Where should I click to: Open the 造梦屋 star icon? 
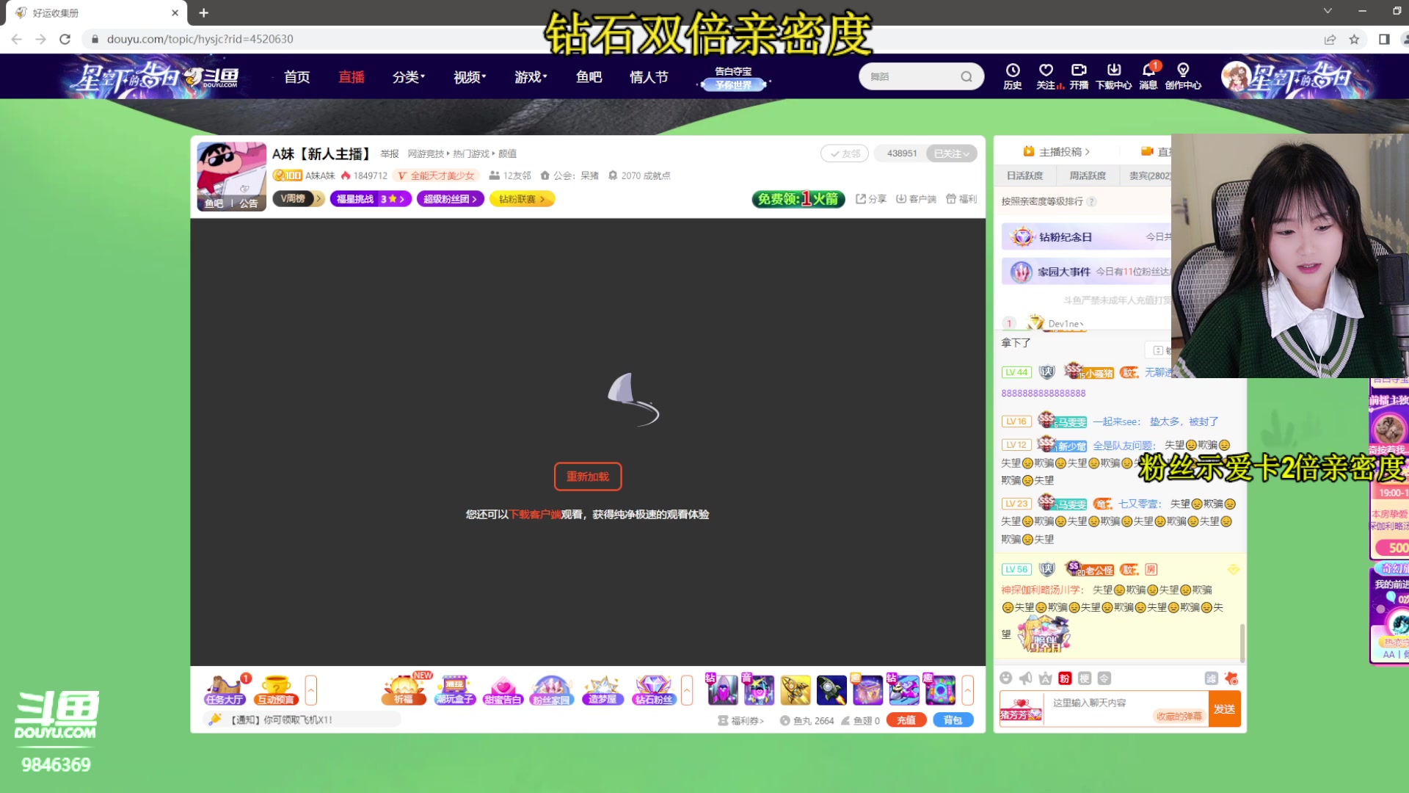[x=602, y=690]
